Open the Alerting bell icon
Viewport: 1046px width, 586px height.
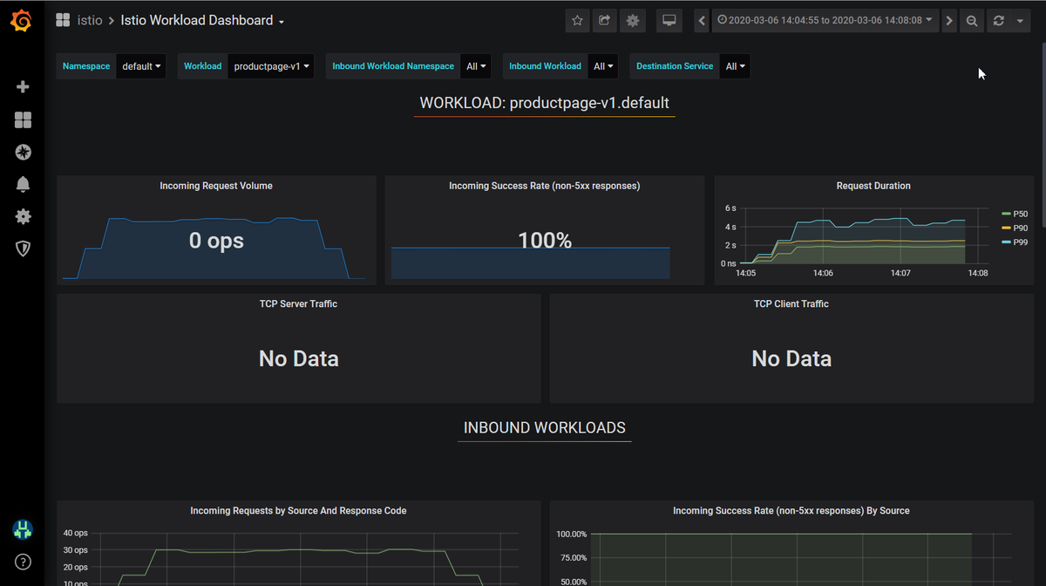pyautogui.click(x=24, y=184)
